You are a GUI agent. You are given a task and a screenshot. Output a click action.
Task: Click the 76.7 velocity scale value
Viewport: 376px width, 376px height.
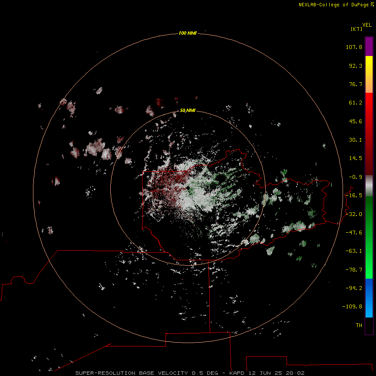[356, 84]
